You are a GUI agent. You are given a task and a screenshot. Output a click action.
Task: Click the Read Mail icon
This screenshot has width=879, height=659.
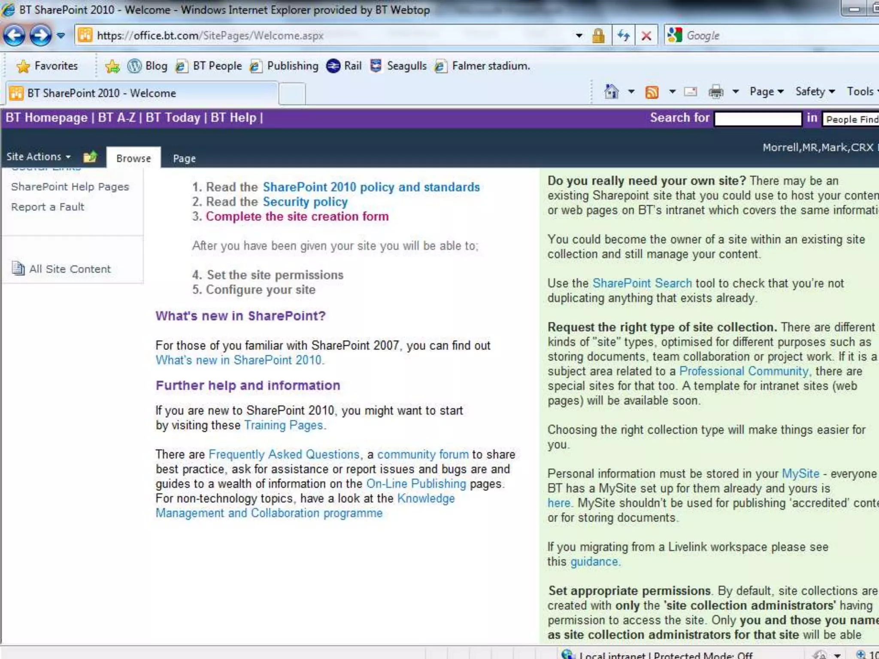point(690,91)
